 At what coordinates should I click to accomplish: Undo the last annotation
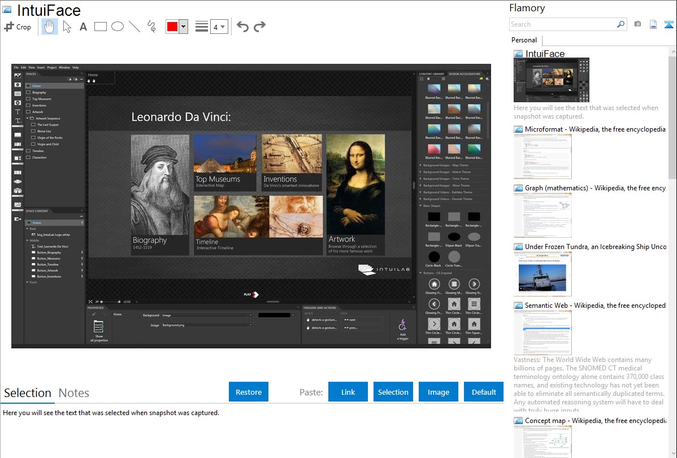(x=242, y=27)
